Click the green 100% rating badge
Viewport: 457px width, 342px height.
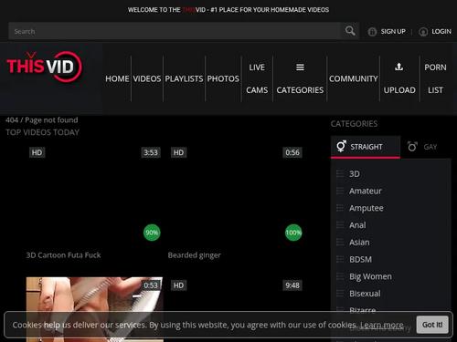[x=293, y=233]
